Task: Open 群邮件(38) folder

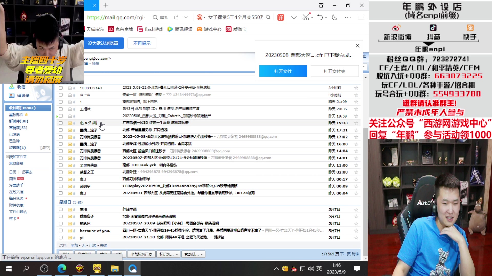Action: [19, 121]
